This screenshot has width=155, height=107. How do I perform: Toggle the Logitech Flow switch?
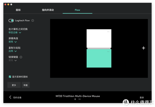click(x=11, y=21)
